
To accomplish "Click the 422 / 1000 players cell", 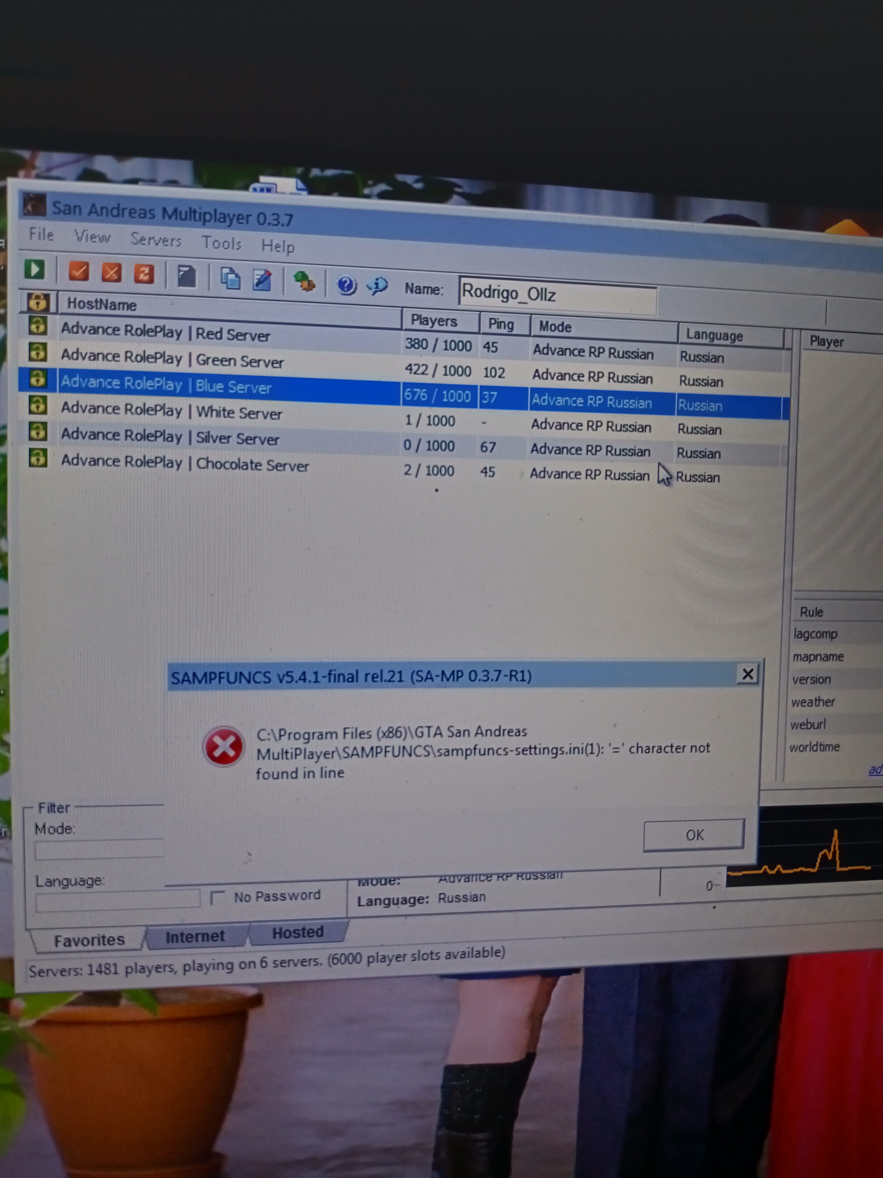I will tap(438, 370).
